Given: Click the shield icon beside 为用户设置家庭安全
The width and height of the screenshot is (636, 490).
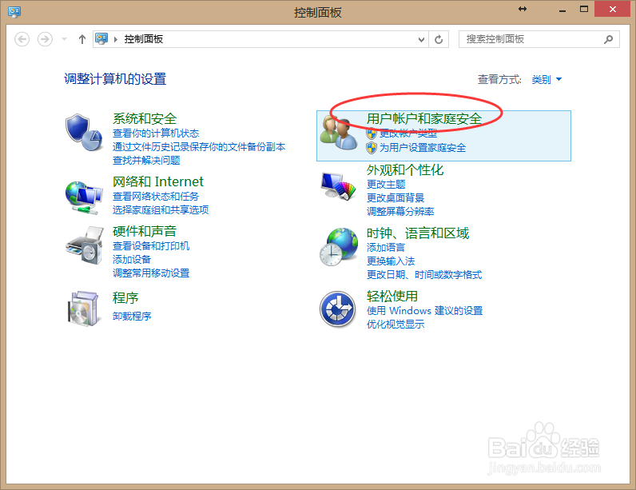Looking at the screenshot, I should (x=372, y=148).
